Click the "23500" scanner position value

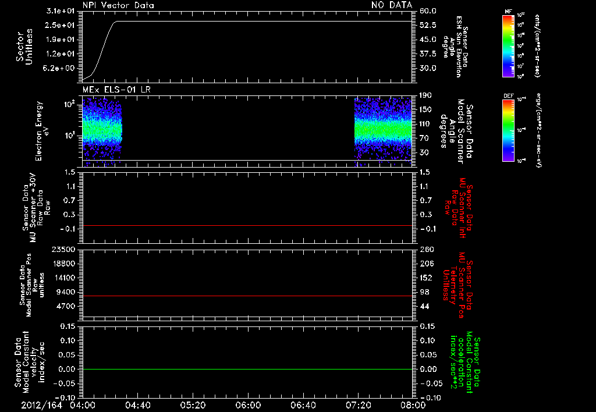point(63,249)
